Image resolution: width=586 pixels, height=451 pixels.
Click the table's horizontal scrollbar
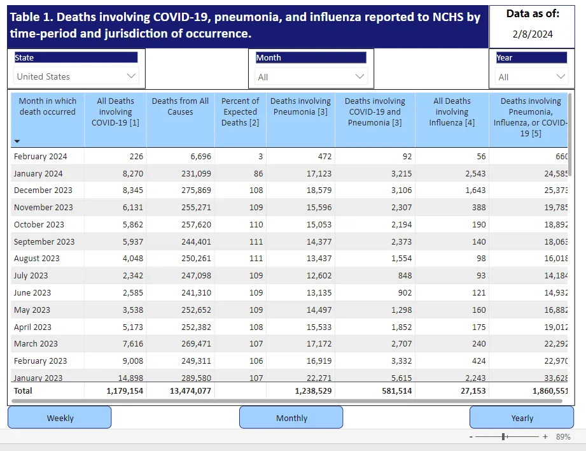pos(287,401)
